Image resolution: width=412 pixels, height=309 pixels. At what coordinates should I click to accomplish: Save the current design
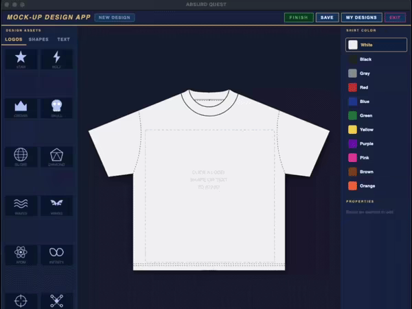[x=327, y=18]
